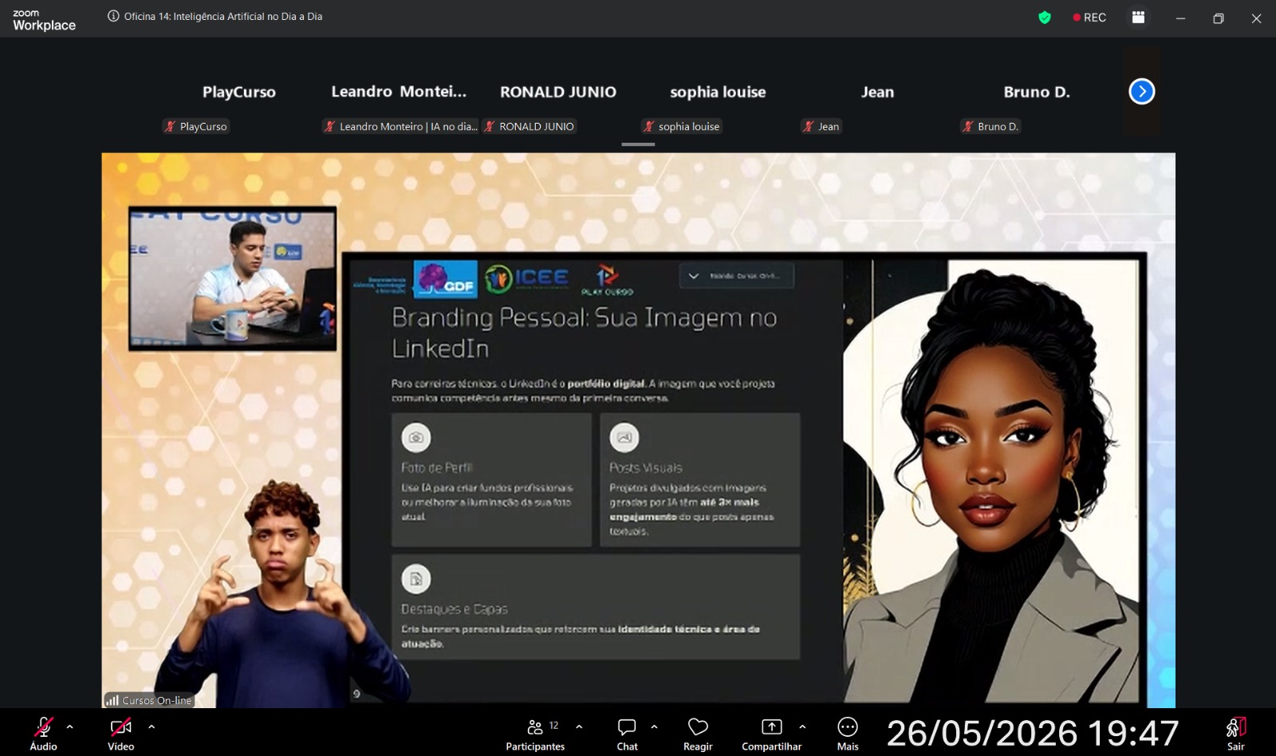
Task: Minimize the Zoom window
Action: tap(1180, 18)
